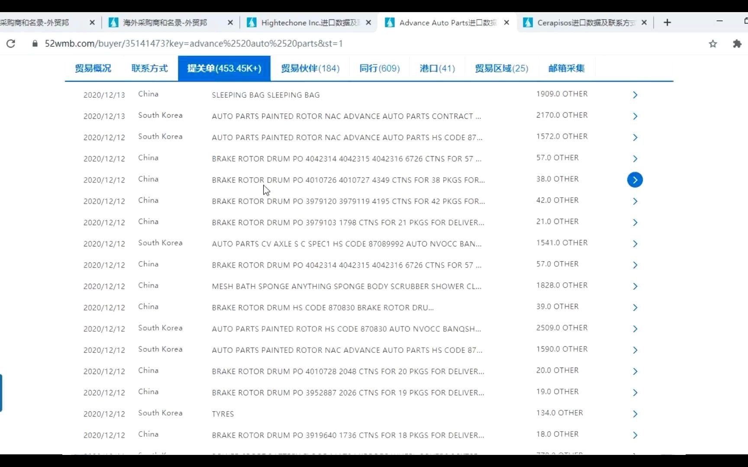Click the SLEEPING BAG SLEEPING BAG description

click(266, 95)
